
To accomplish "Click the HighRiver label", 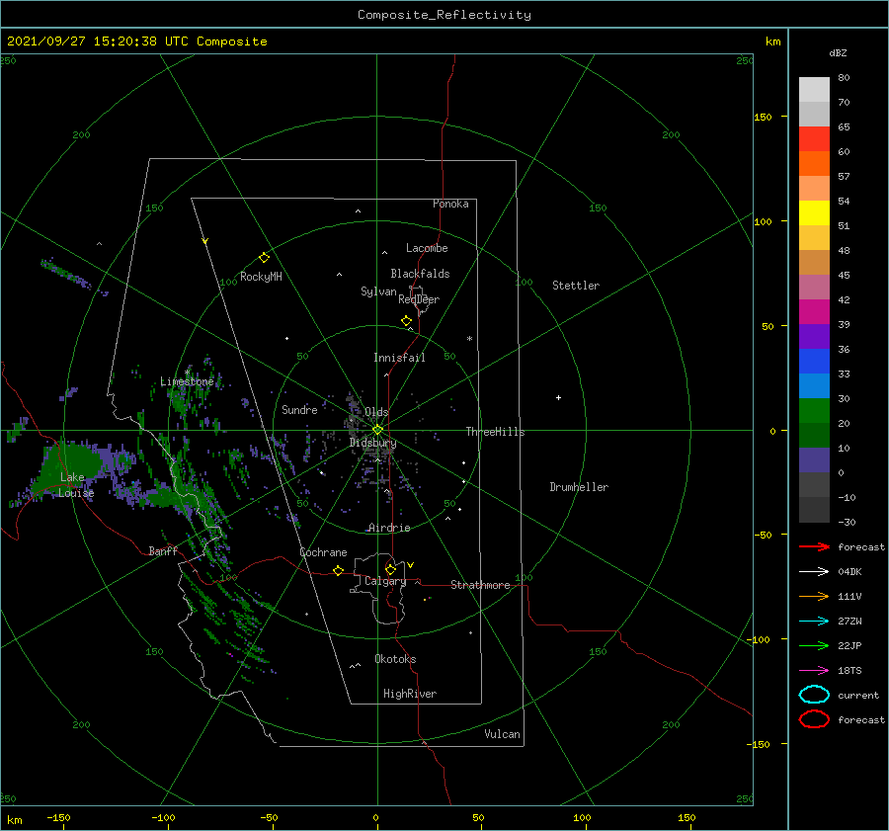I will (410, 694).
